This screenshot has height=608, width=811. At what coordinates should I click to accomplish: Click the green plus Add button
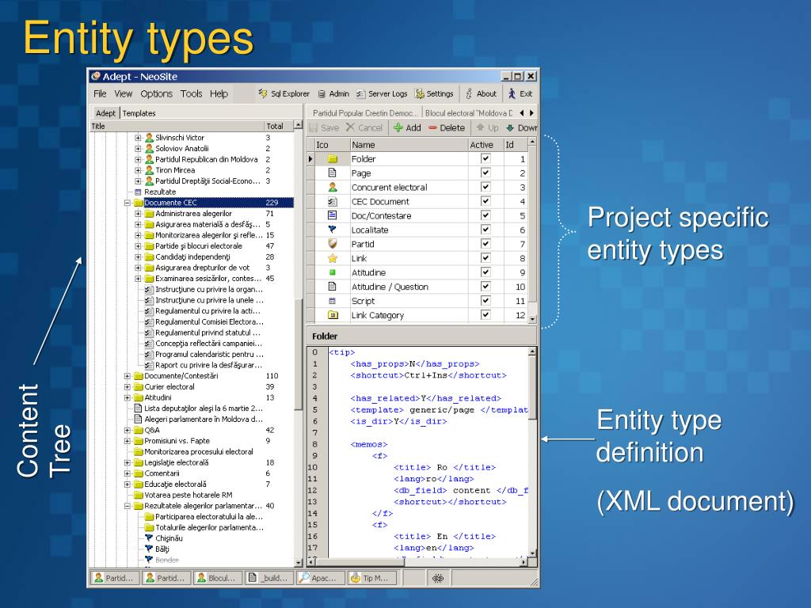point(407,127)
